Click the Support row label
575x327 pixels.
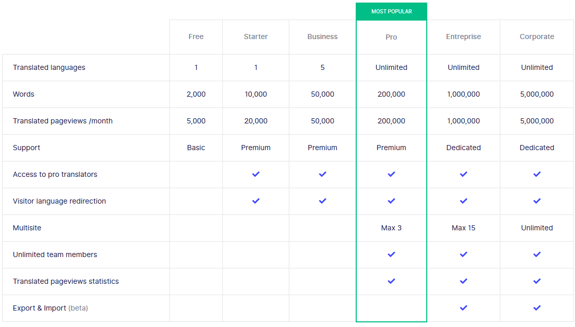click(x=26, y=148)
